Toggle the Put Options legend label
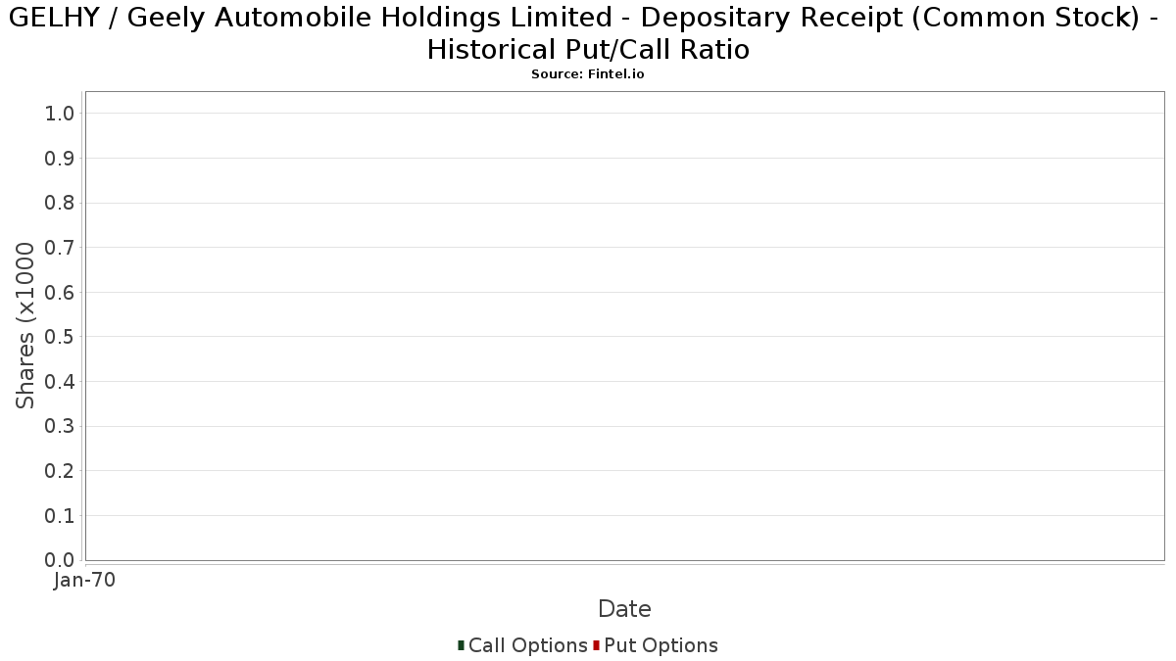The image size is (1176, 661). pyautogui.click(x=661, y=645)
